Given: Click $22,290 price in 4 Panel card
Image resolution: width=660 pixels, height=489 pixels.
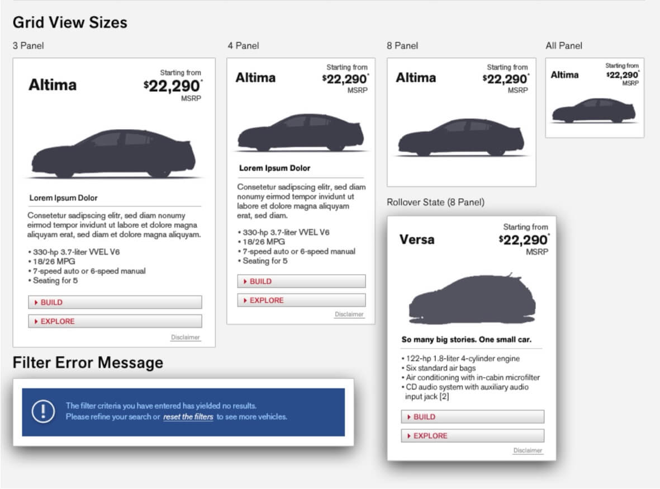Looking at the screenshot, I should click(345, 79).
